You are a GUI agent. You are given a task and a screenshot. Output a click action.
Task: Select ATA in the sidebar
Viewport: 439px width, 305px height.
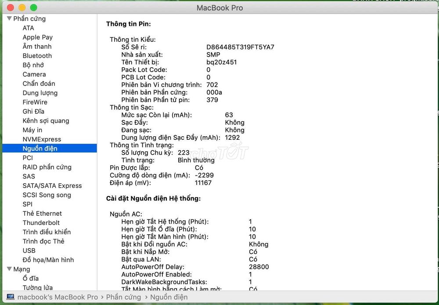(28, 28)
